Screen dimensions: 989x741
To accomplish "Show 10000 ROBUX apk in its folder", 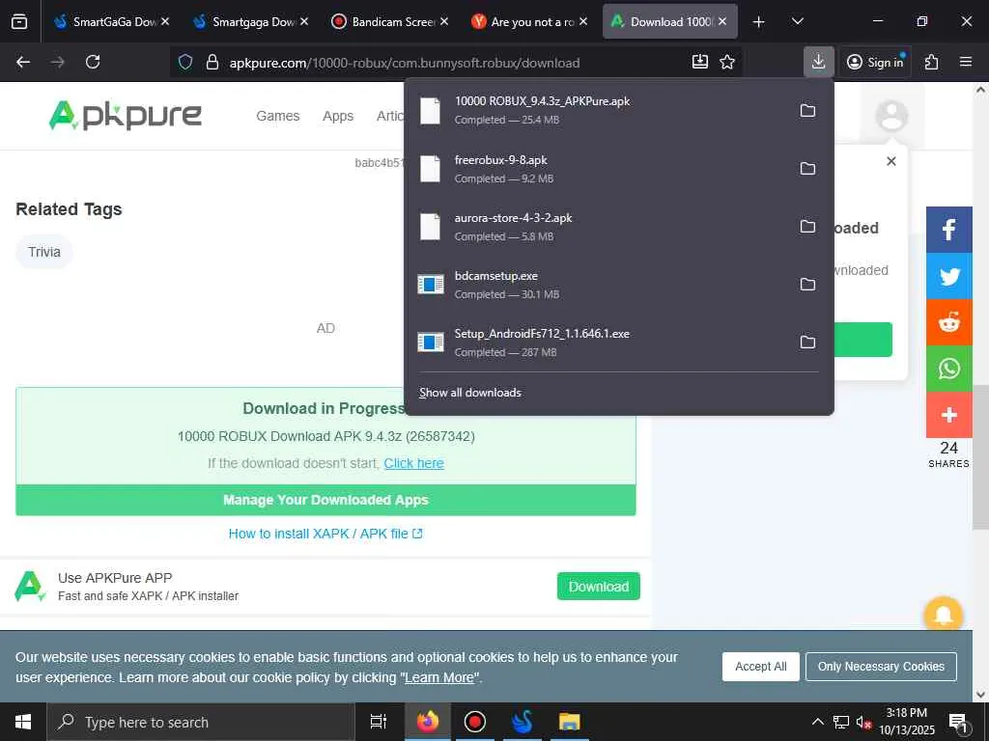I will pyautogui.click(x=807, y=111).
